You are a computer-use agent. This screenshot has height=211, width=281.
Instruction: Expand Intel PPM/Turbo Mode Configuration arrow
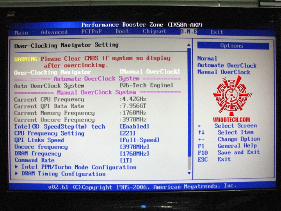16,167
